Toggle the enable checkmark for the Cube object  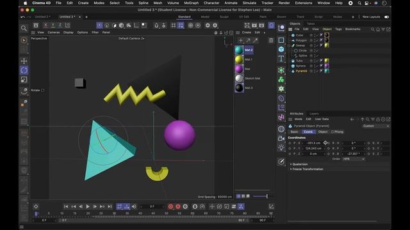pos(316,35)
